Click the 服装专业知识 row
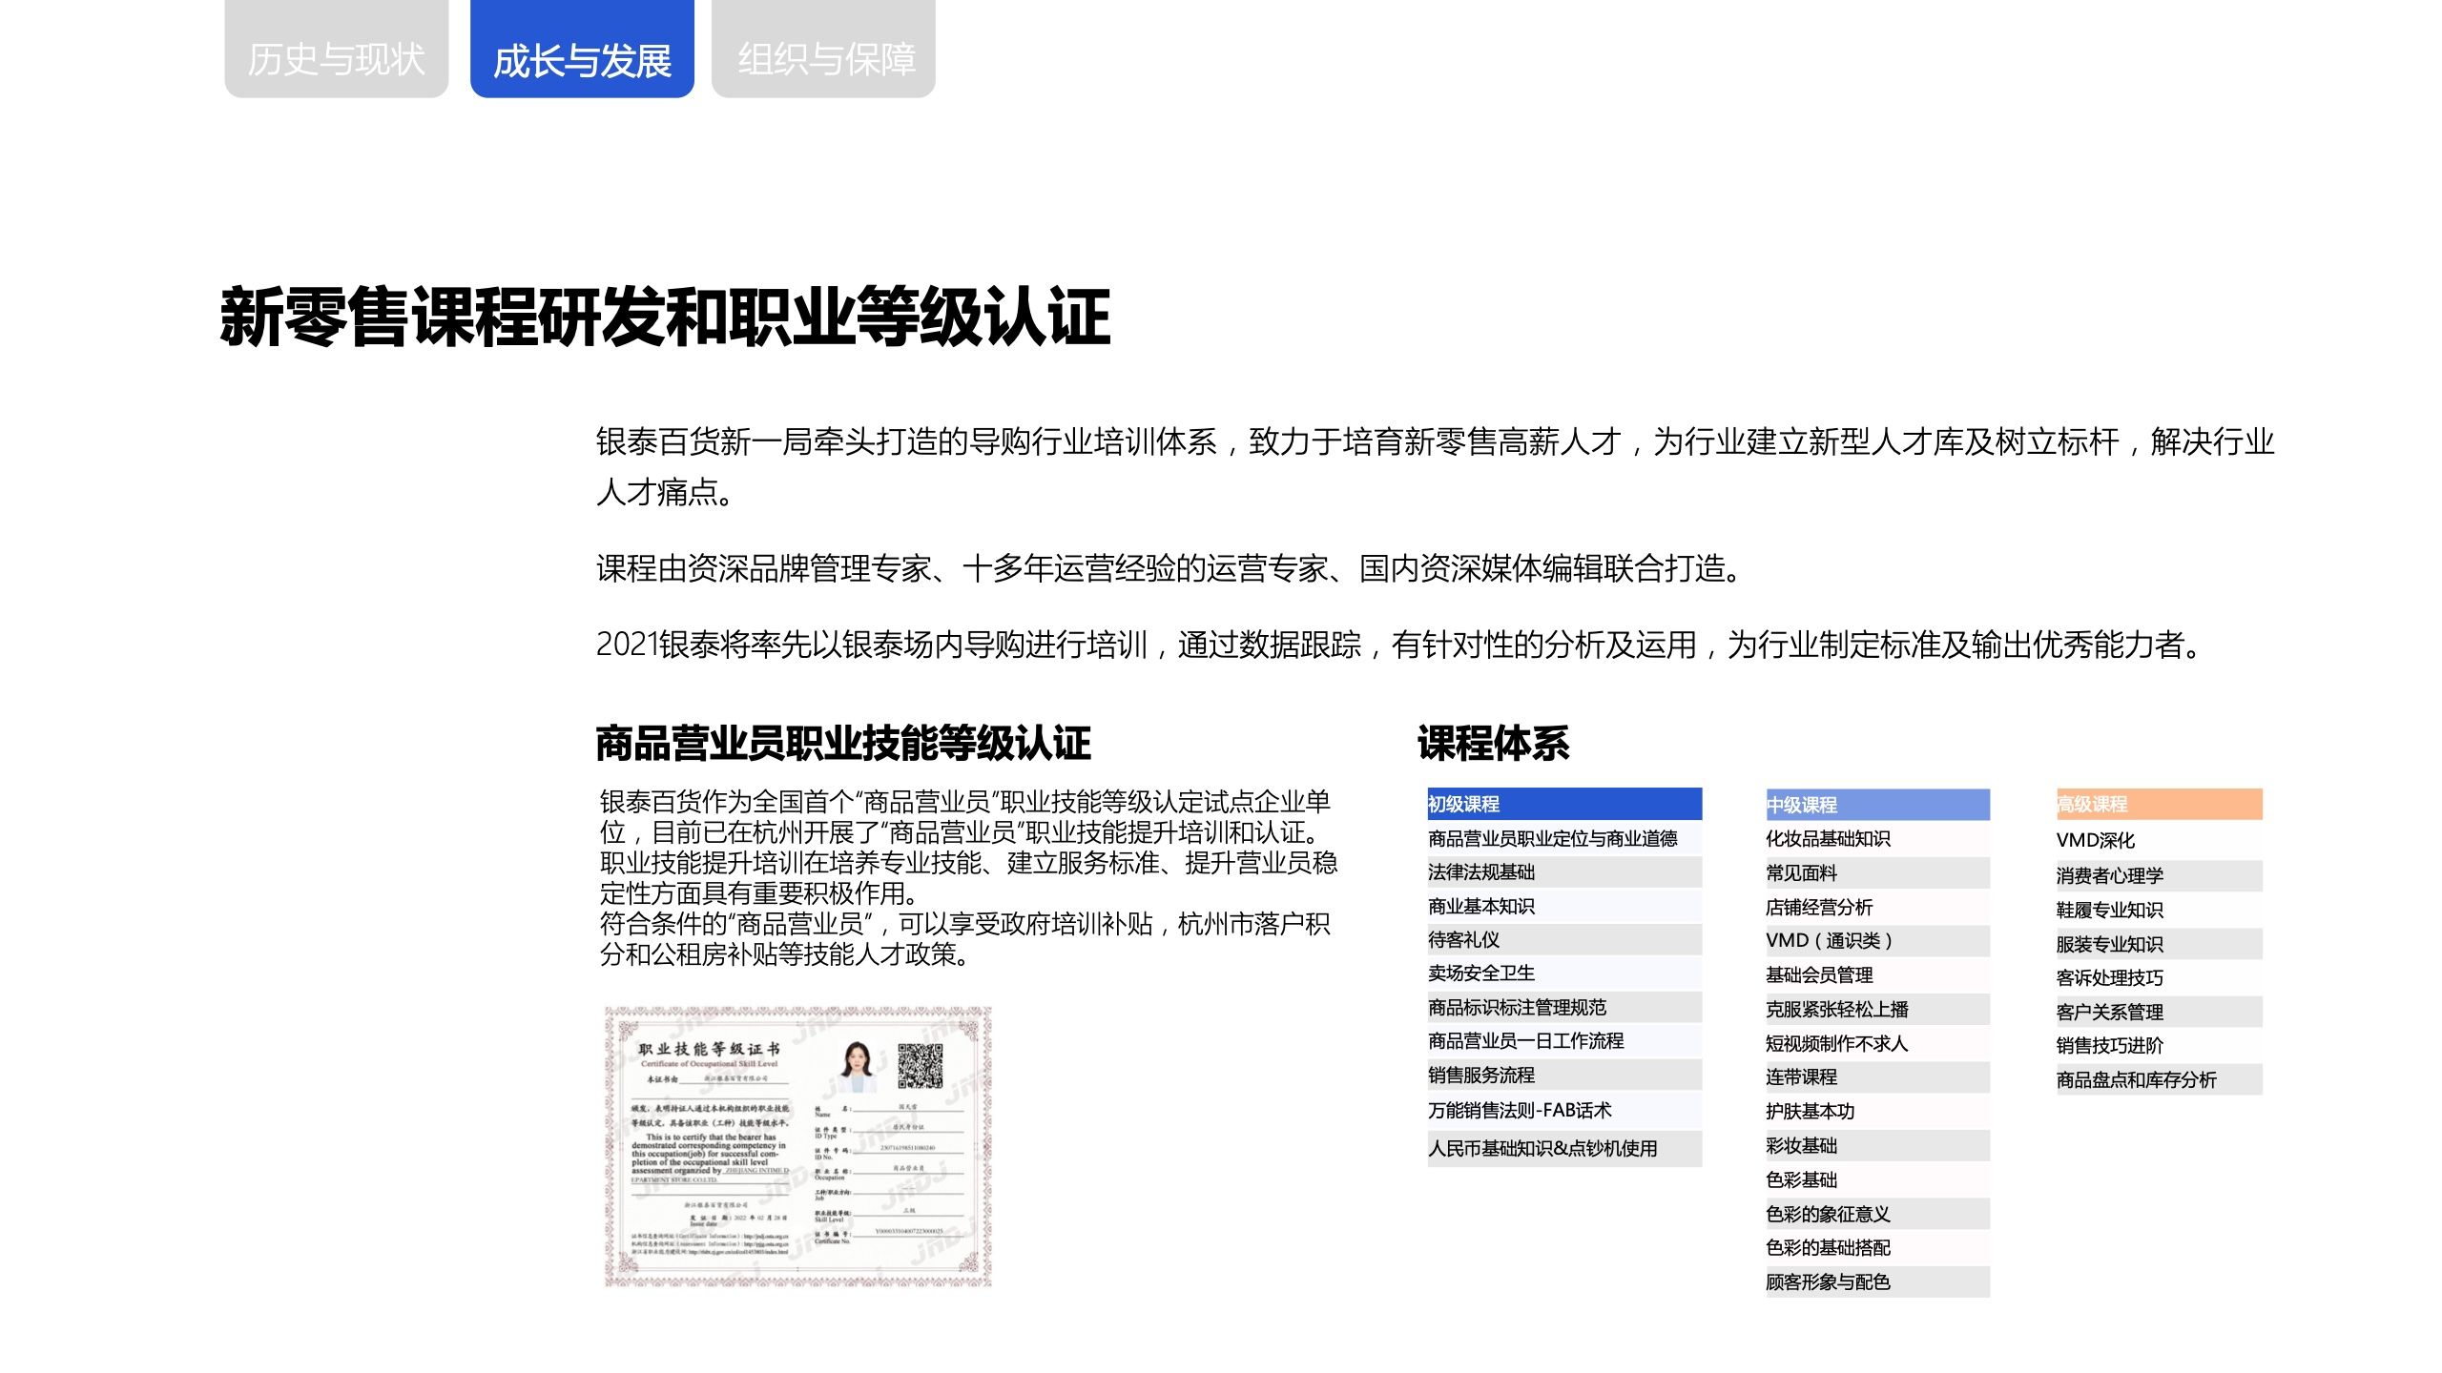The width and height of the screenshot is (2442, 1373). pos(2159,944)
